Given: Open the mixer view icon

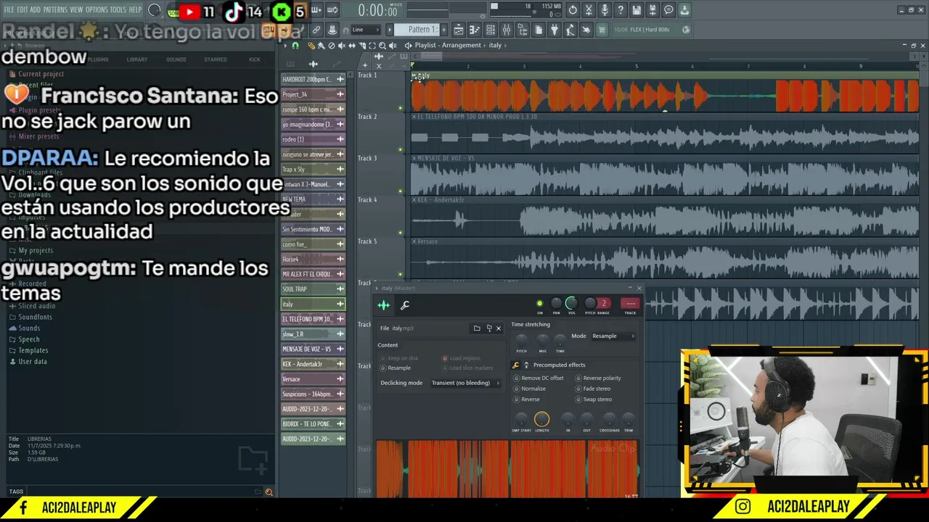Looking at the screenshot, I should click(507, 30).
